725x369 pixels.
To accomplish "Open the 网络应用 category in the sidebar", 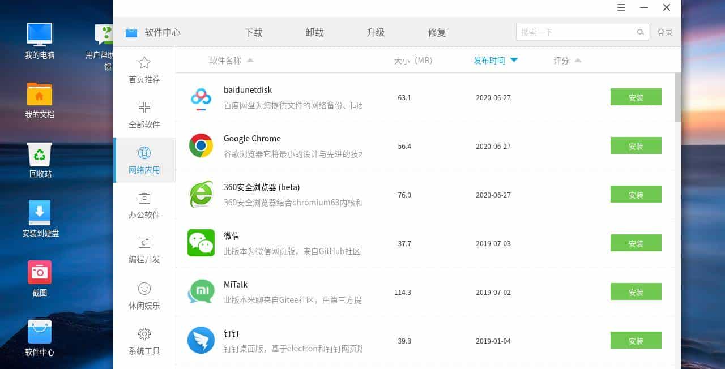I will (144, 161).
